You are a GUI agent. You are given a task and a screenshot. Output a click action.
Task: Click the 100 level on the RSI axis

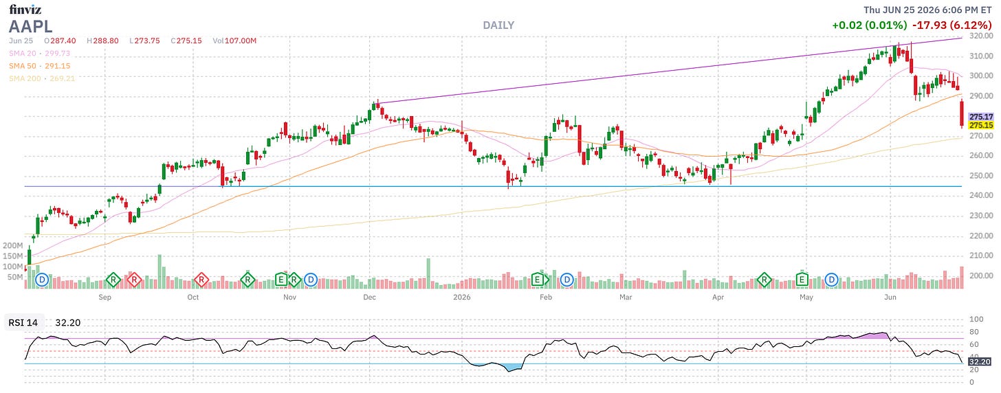tap(975, 319)
